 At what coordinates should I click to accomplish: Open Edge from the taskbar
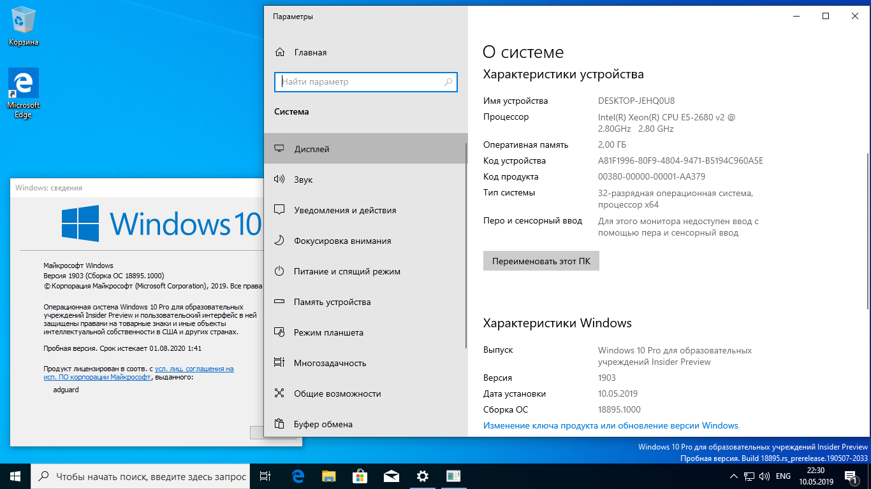[298, 476]
